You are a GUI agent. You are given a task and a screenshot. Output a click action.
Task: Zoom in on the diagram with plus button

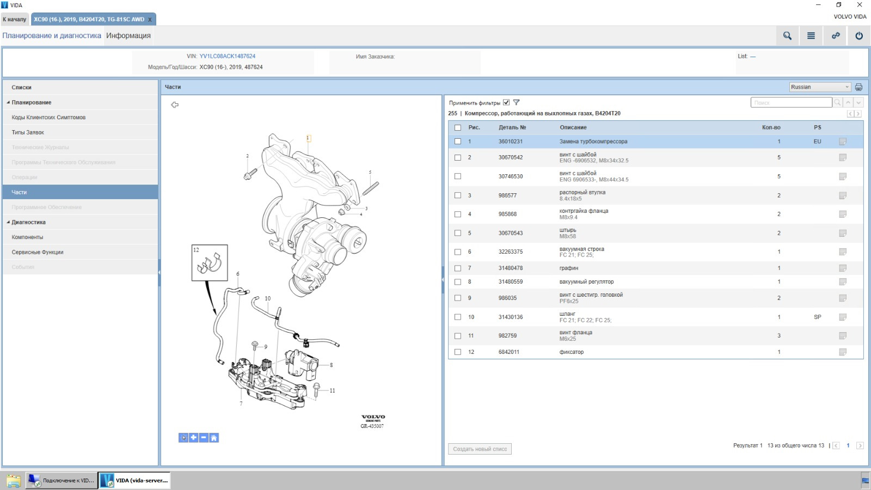(x=194, y=438)
